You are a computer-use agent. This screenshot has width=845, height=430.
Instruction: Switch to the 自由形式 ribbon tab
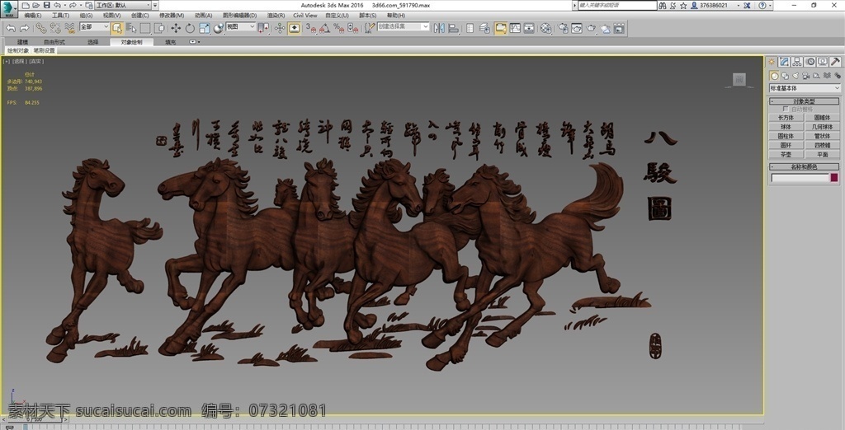click(x=54, y=42)
